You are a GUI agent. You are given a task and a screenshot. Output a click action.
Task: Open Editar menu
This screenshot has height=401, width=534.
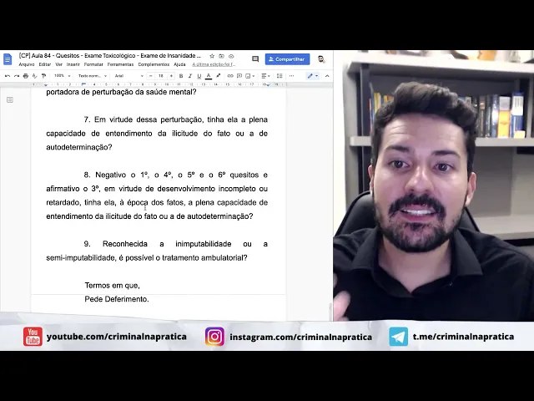44,64
